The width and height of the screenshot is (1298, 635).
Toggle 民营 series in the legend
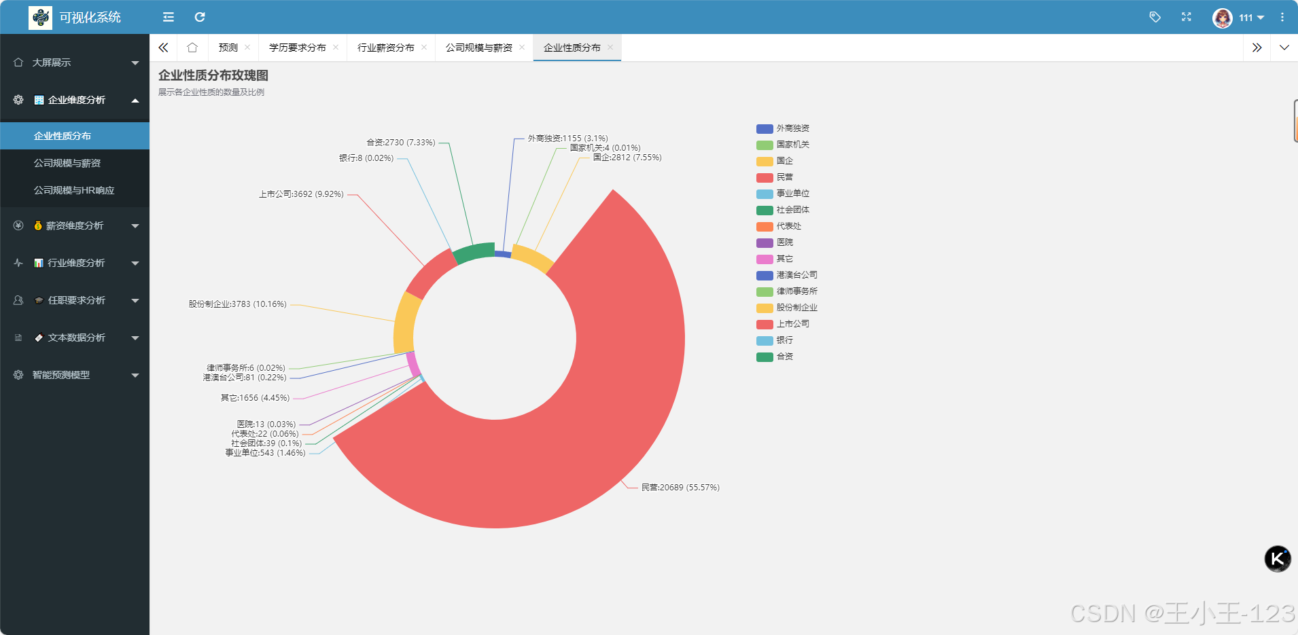pos(775,177)
